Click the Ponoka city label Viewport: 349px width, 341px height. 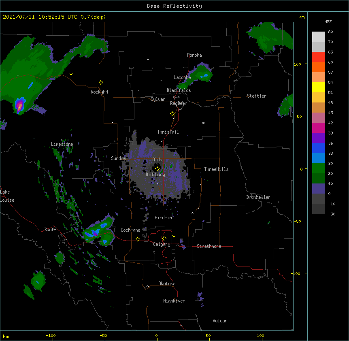coord(194,55)
